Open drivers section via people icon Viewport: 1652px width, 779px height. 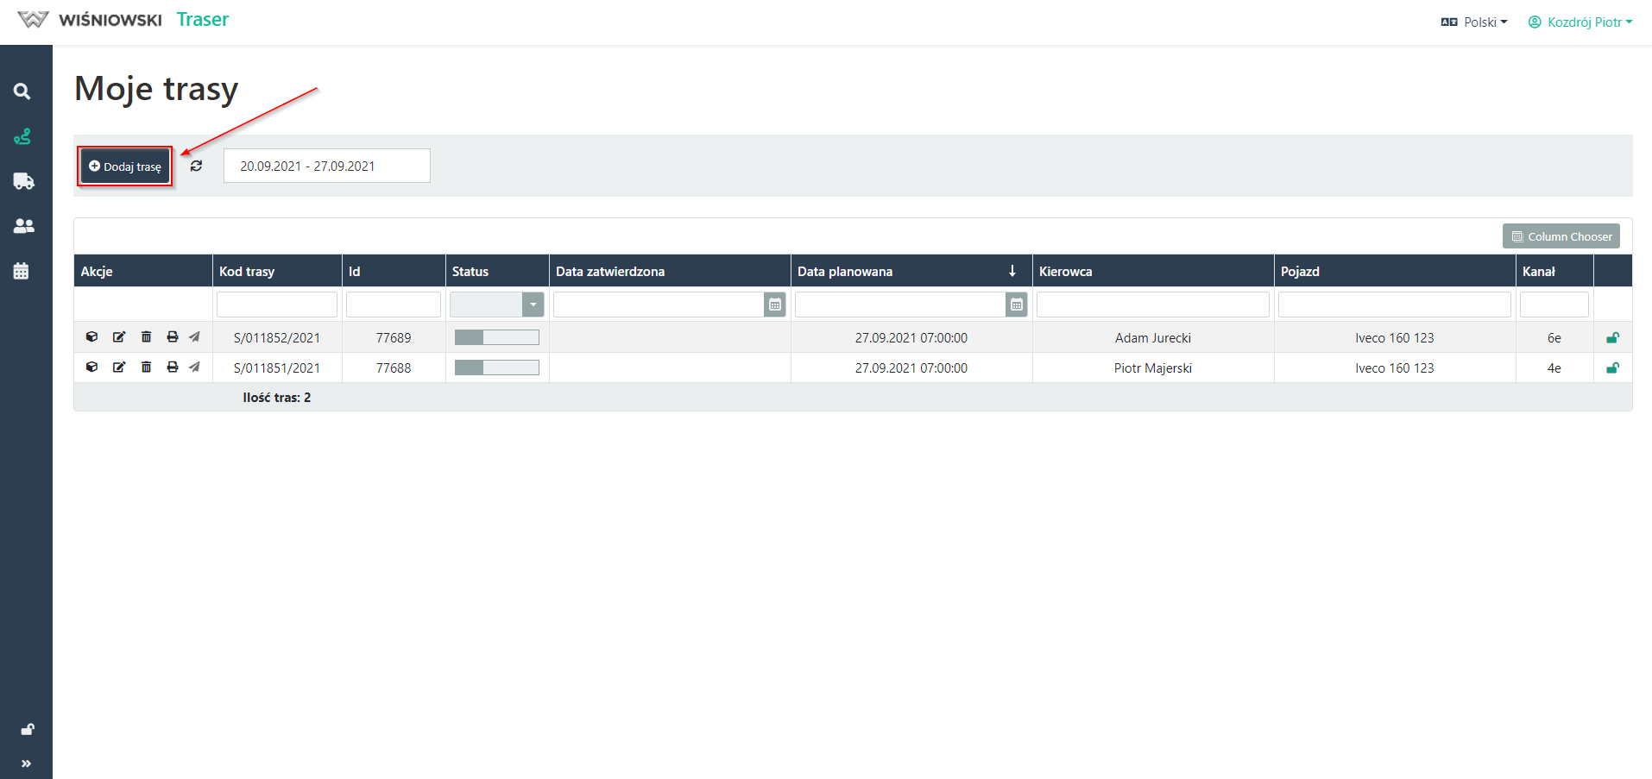[23, 226]
